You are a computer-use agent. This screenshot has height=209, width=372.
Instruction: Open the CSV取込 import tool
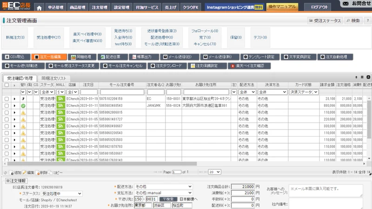tap(16, 57)
